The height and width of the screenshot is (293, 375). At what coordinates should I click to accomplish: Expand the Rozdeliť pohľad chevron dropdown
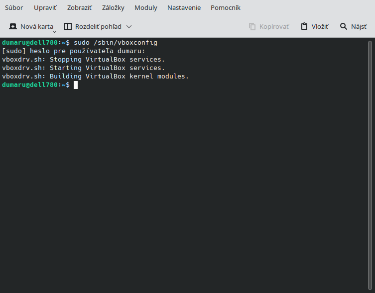pyautogui.click(x=129, y=27)
